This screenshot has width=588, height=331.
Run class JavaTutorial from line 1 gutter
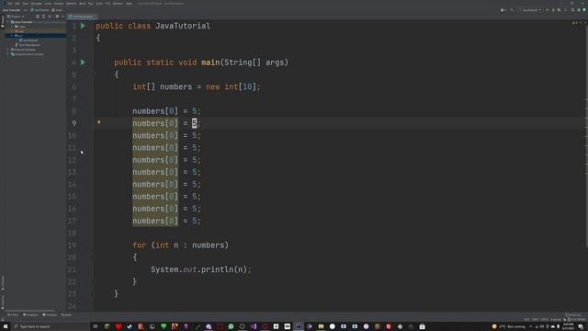click(83, 26)
